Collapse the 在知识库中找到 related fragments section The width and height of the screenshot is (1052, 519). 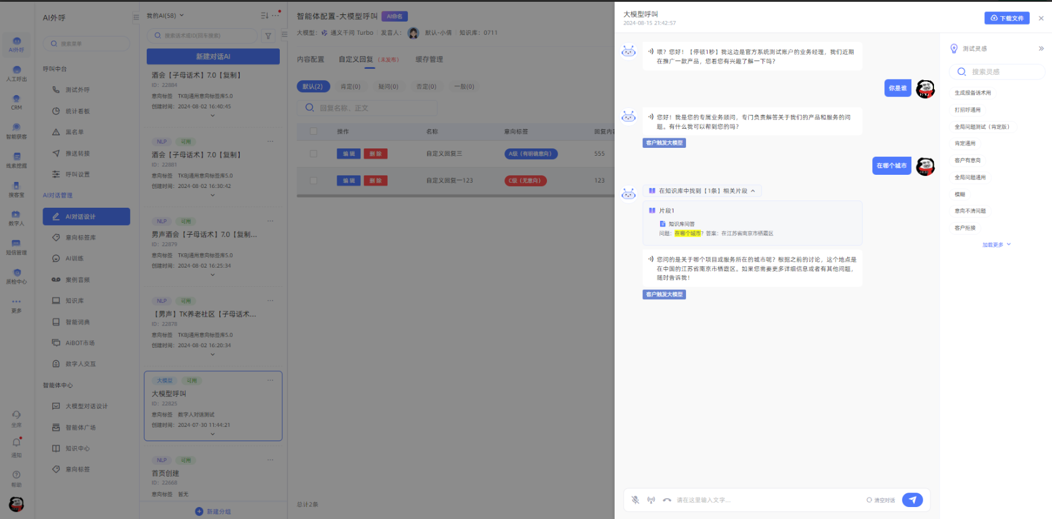coord(753,191)
